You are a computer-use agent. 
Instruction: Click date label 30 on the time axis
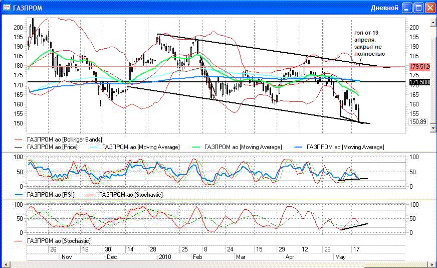coord(108,249)
